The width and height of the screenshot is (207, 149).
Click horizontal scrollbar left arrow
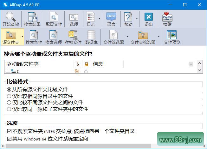3,146
